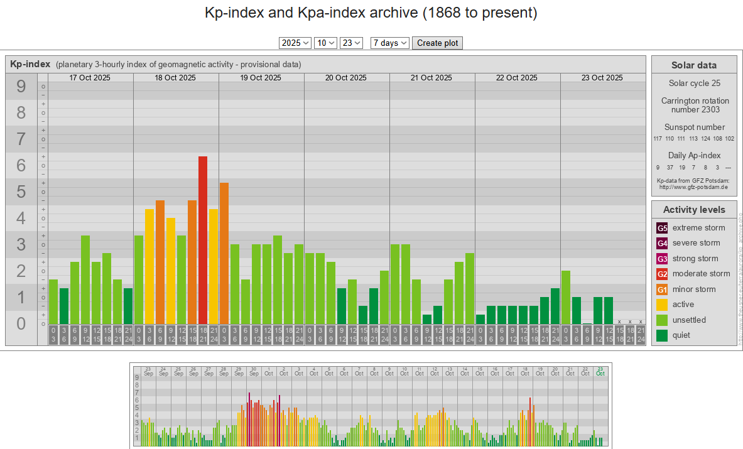Image resolution: width=743 pixels, height=449 pixels.
Task: Click the 17 Oct 2025 date header
Action: 90,78
